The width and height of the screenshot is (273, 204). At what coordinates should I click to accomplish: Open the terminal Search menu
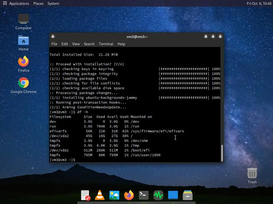[89, 44]
